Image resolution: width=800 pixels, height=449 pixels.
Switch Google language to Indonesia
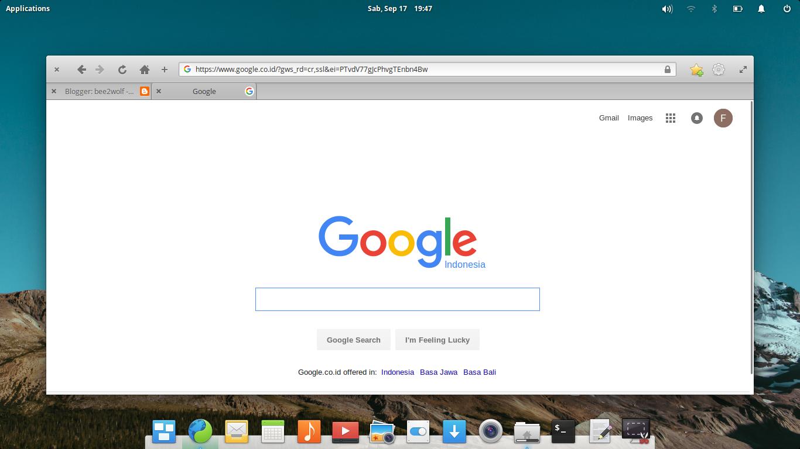click(x=397, y=372)
